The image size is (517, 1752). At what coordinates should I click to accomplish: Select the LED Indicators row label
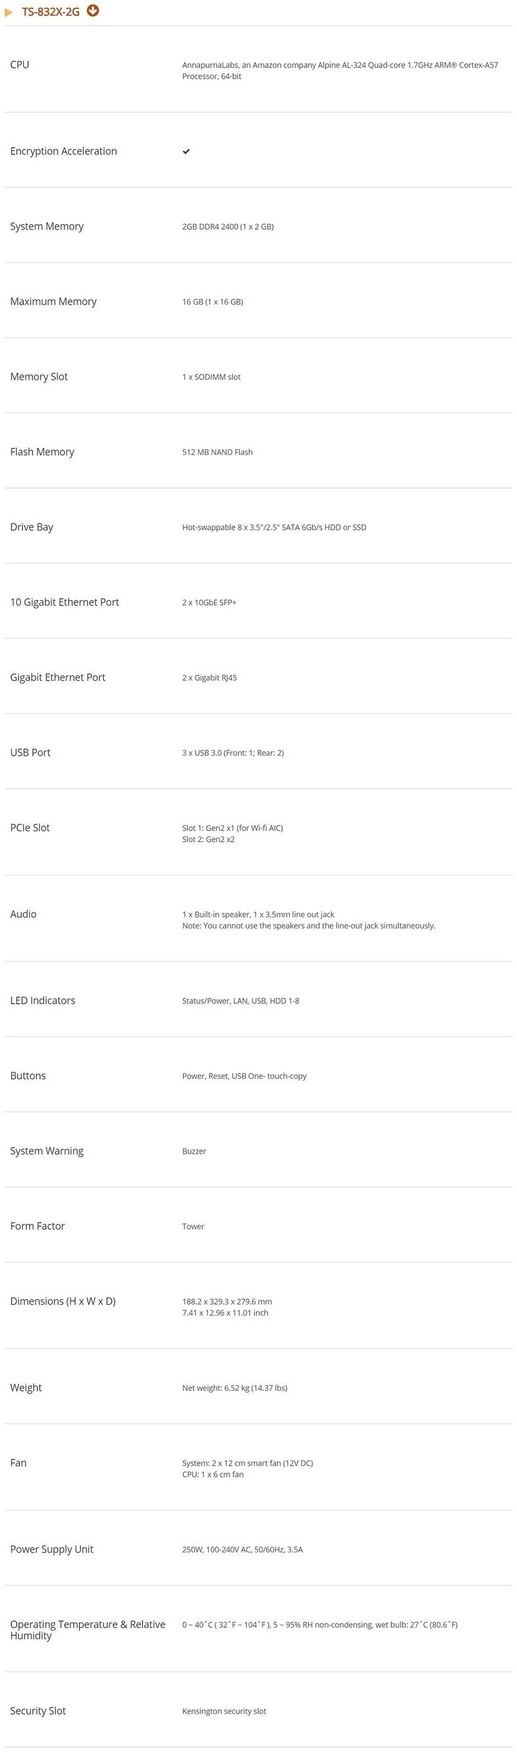coord(42,1001)
